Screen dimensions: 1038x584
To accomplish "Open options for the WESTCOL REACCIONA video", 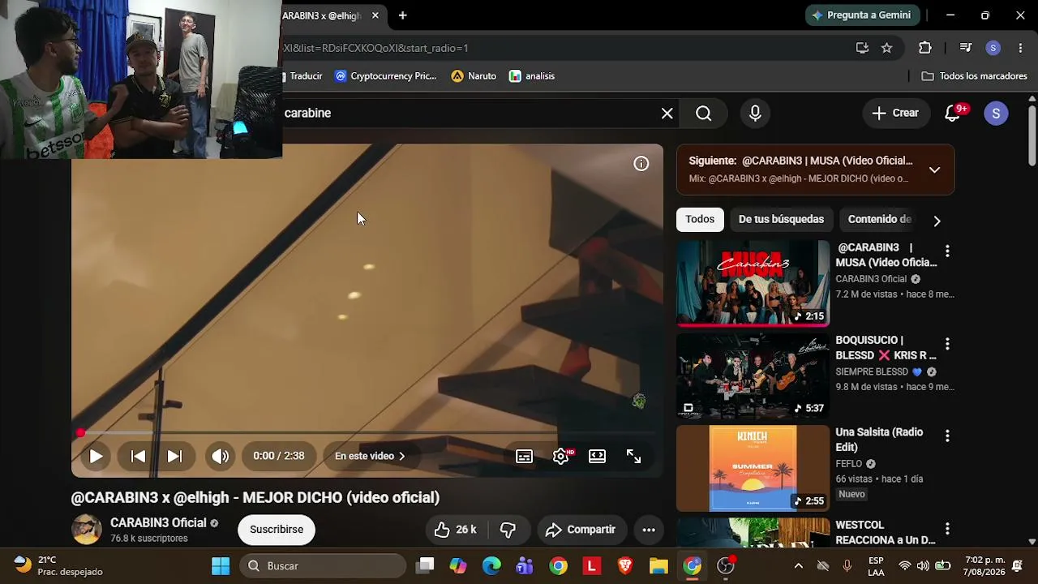I will tap(947, 529).
